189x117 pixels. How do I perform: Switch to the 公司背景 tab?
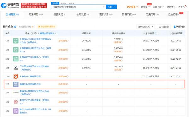pyautogui.click(x=13, y=14)
